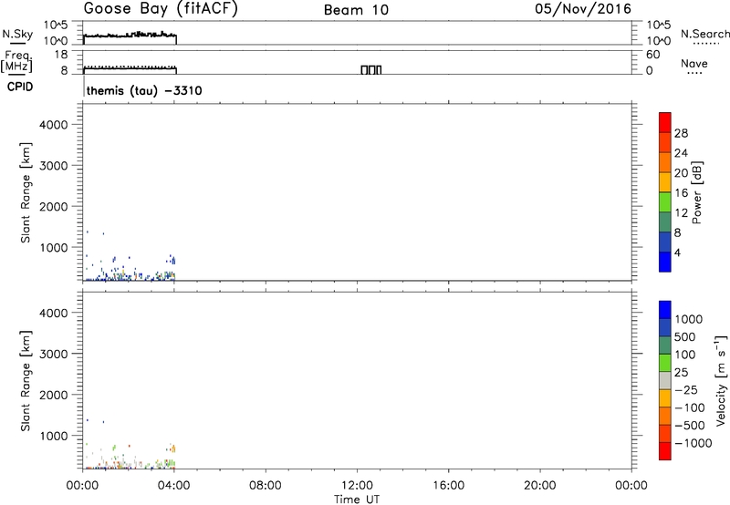The width and height of the screenshot is (730, 505).
Task: Click the yellow power swatch between 16 and 20
Action: 665,181
